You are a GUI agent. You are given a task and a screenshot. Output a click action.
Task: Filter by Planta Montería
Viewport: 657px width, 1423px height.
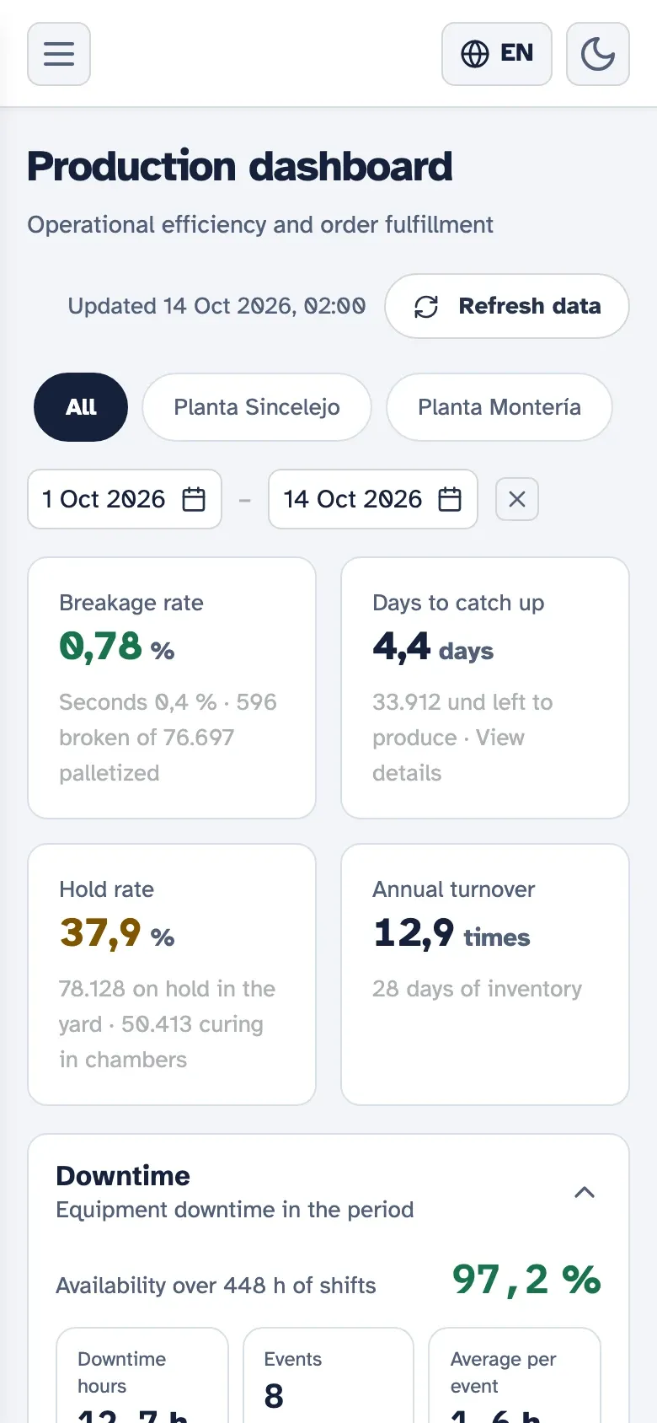[499, 407]
